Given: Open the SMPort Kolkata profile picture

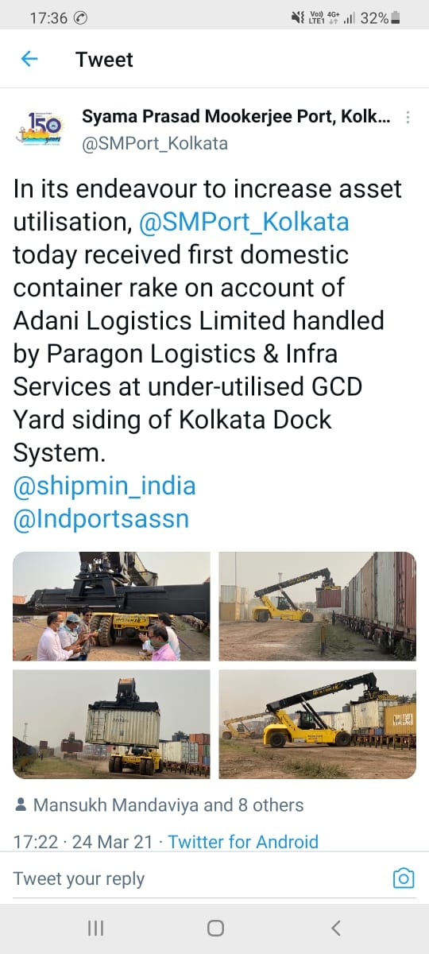Looking at the screenshot, I should click(40, 129).
